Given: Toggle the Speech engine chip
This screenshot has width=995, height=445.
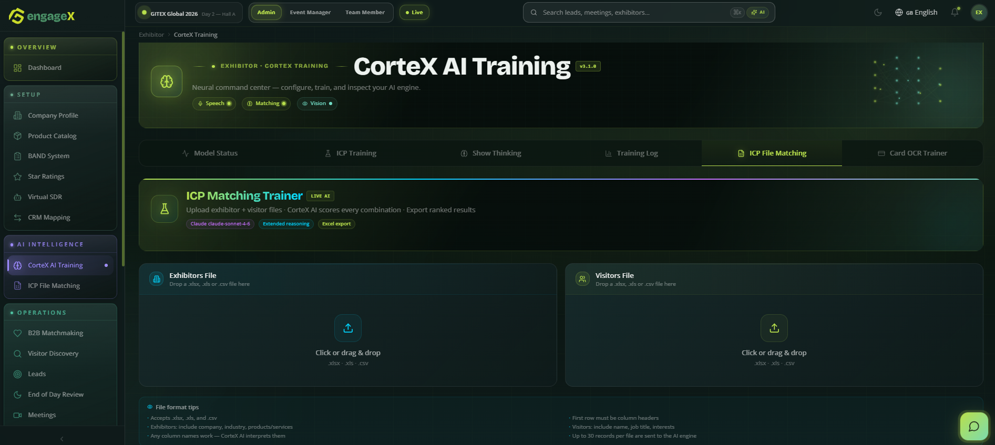Looking at the screenshot, I should [x=214, y=104].
